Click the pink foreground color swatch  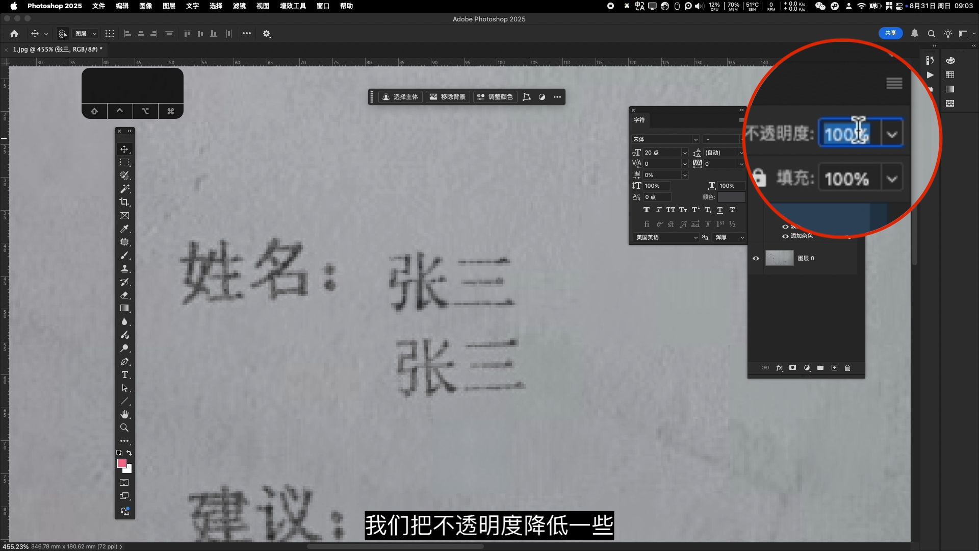121,463
